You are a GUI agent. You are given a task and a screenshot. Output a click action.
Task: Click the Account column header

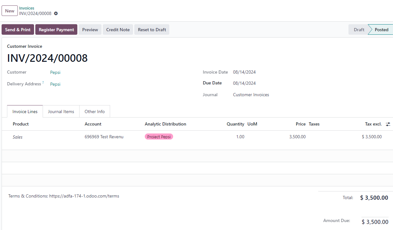[93, 124]
